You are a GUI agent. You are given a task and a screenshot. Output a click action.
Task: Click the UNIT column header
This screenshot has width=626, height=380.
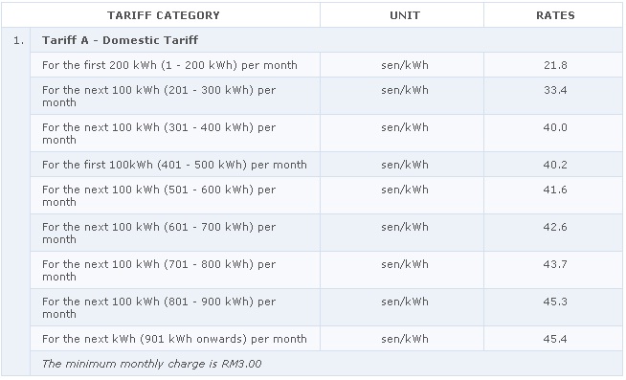click(405, 15)
